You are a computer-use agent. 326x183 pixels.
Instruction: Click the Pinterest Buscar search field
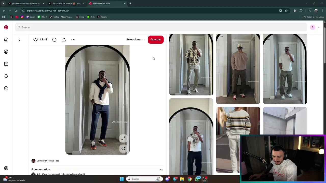click(x=161, y=27)
